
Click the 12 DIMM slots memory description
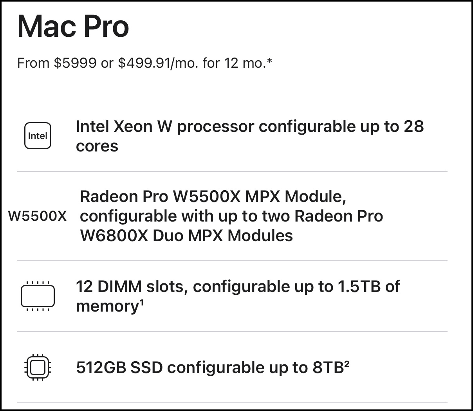[x=238, y=296]
